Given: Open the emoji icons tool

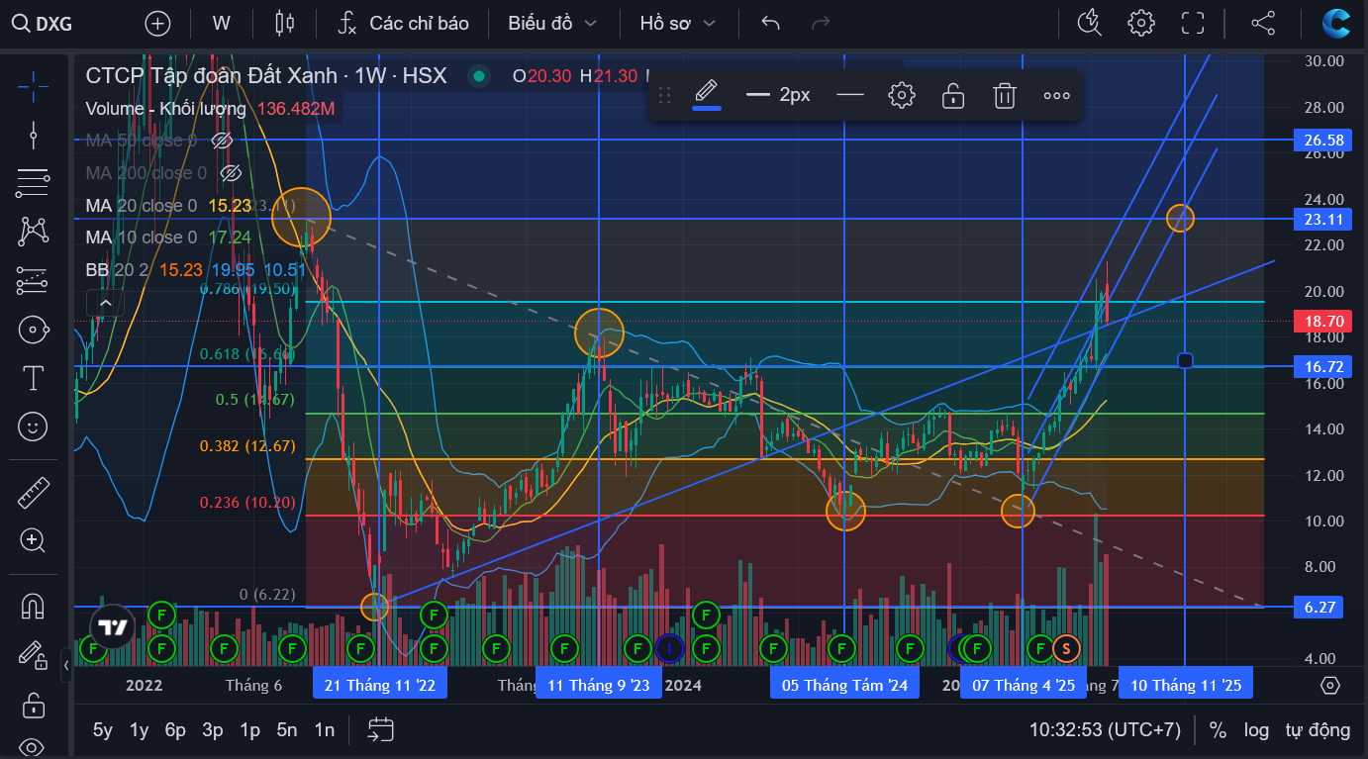Looking at the screenshot, I should pyautogui.click(x=33, y=427).
